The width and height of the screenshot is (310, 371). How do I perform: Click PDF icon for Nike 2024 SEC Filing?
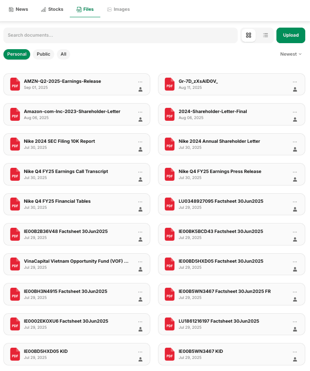(15, 144)
